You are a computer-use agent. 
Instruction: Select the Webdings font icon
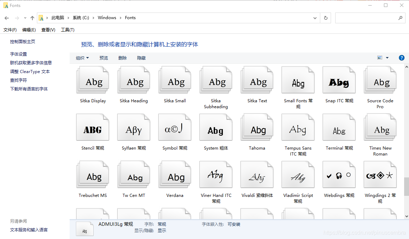(x=339, y=174)
